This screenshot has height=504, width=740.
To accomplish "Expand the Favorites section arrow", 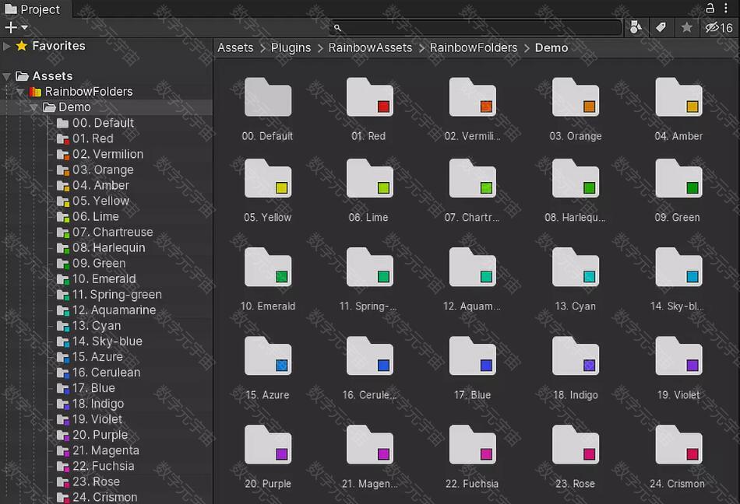I will pos(8,46).
